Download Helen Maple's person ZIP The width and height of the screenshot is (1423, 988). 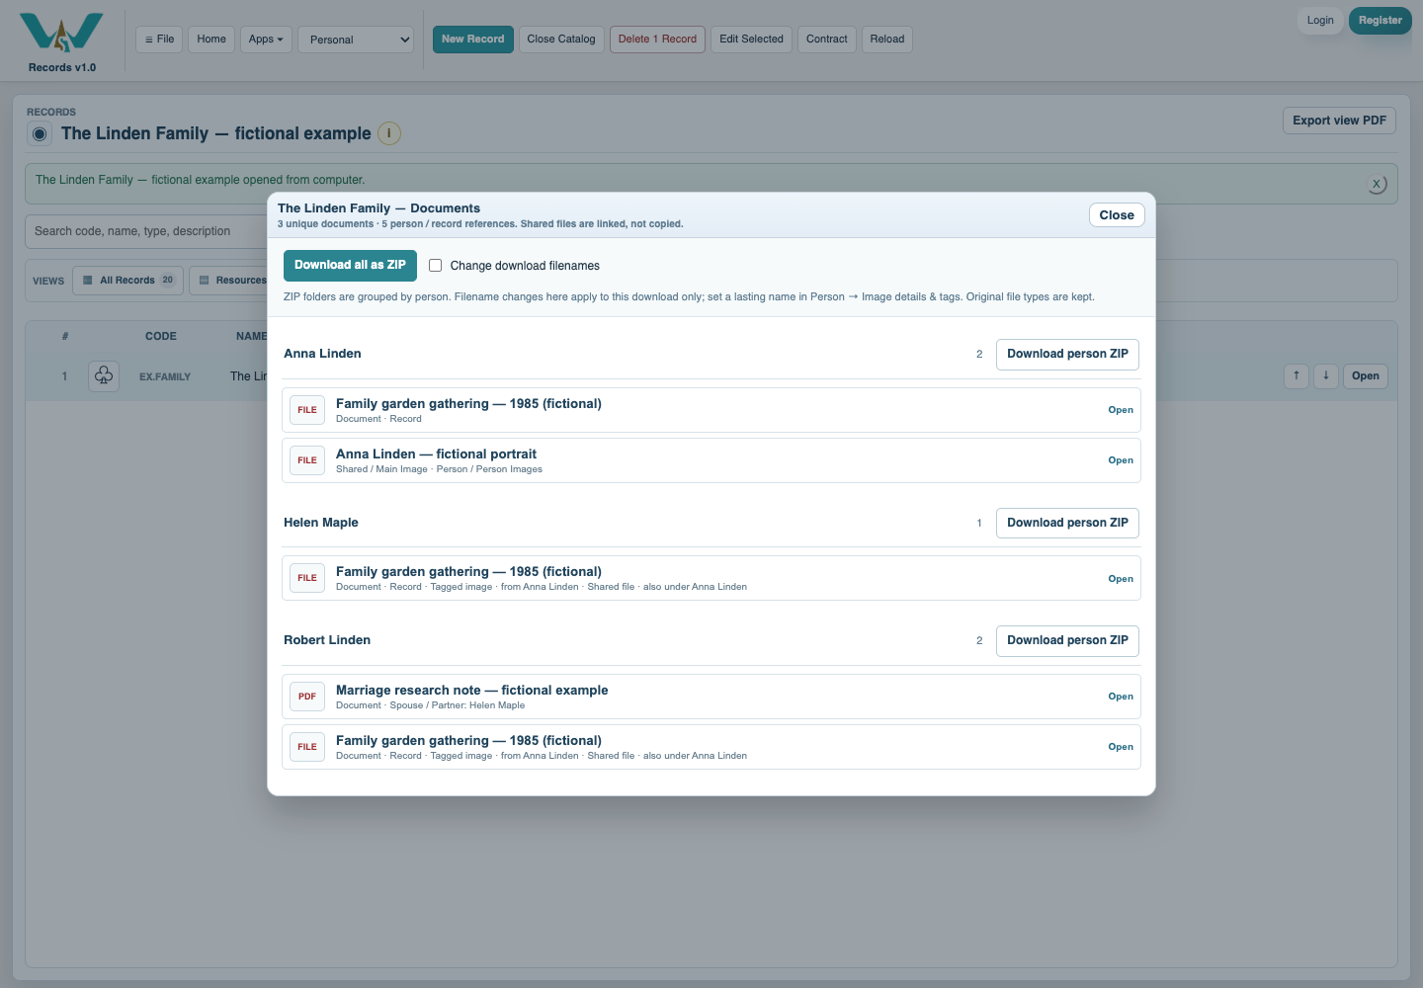coord(1067,523)
